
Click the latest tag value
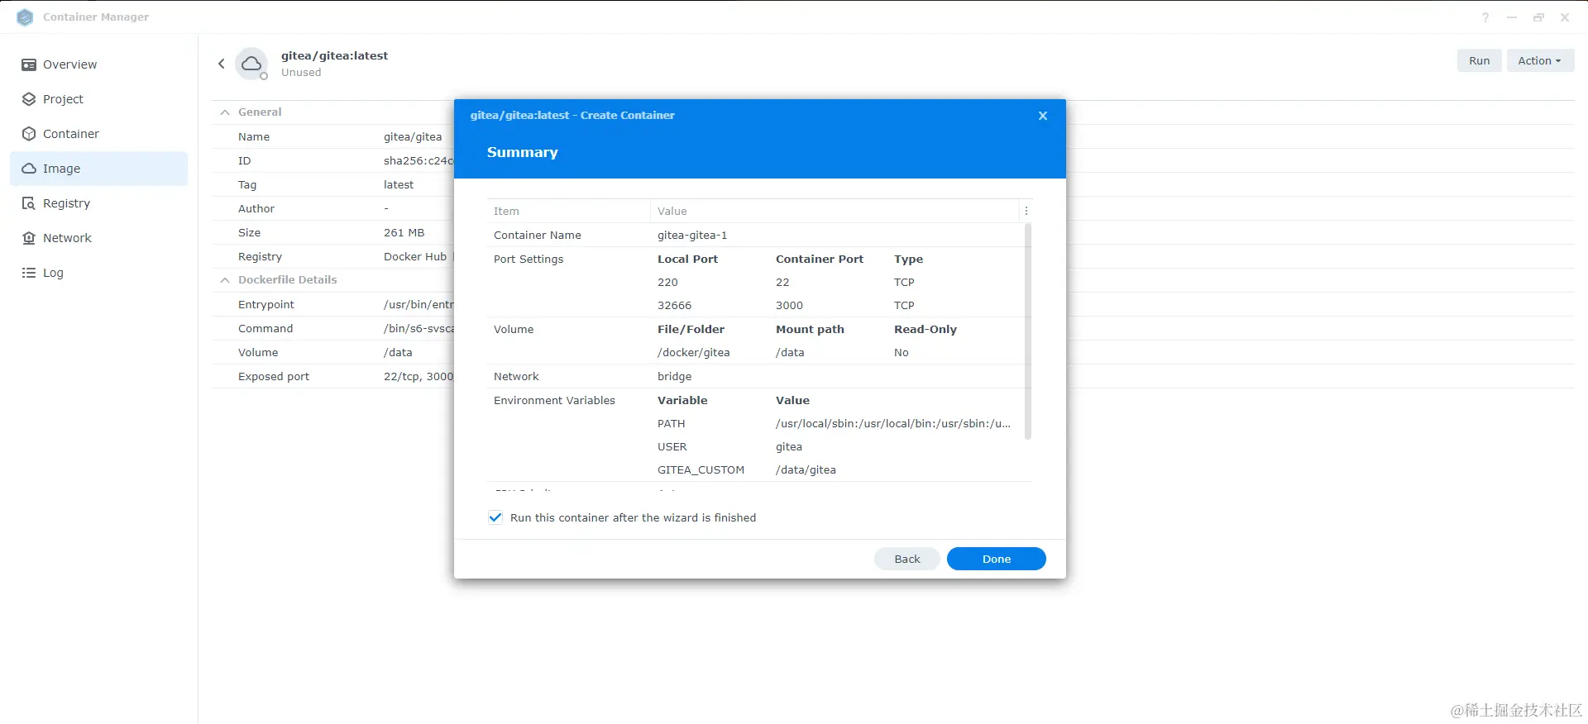click(x=399, y=185)
